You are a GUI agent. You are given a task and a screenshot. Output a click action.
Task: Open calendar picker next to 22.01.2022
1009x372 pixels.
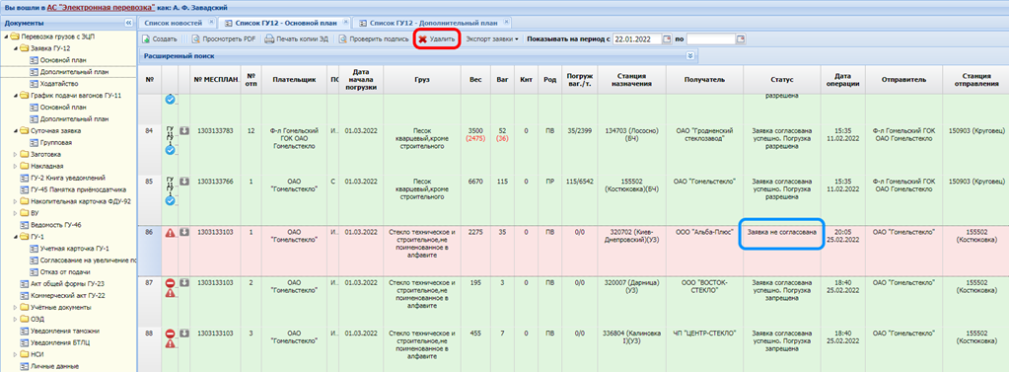click(x=667, y=39)
